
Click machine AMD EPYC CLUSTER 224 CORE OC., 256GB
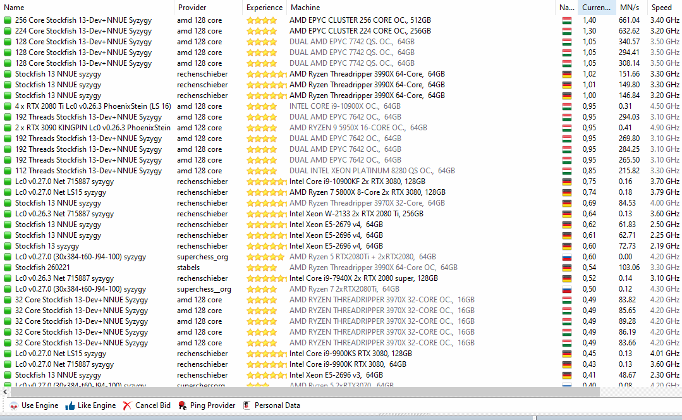[360, 31]
